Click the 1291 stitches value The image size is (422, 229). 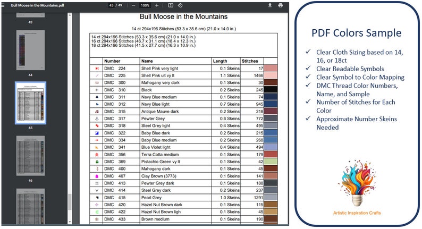pyautogui.click(x=258, y=198)
